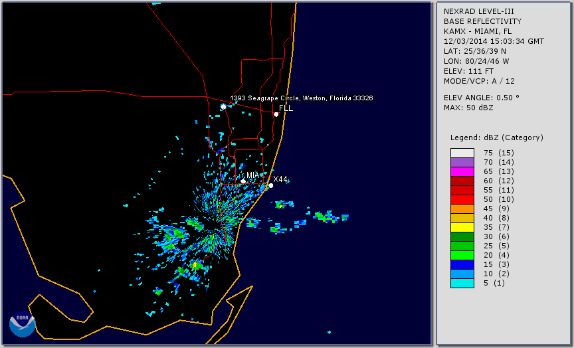Click the 'MAX: 50 dBZ' text

tap(468, 108)
